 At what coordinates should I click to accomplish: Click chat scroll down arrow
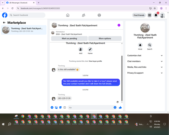coord(122,102)
